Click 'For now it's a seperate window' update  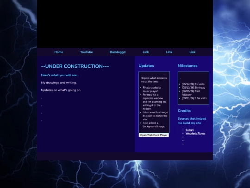point(154,102)
